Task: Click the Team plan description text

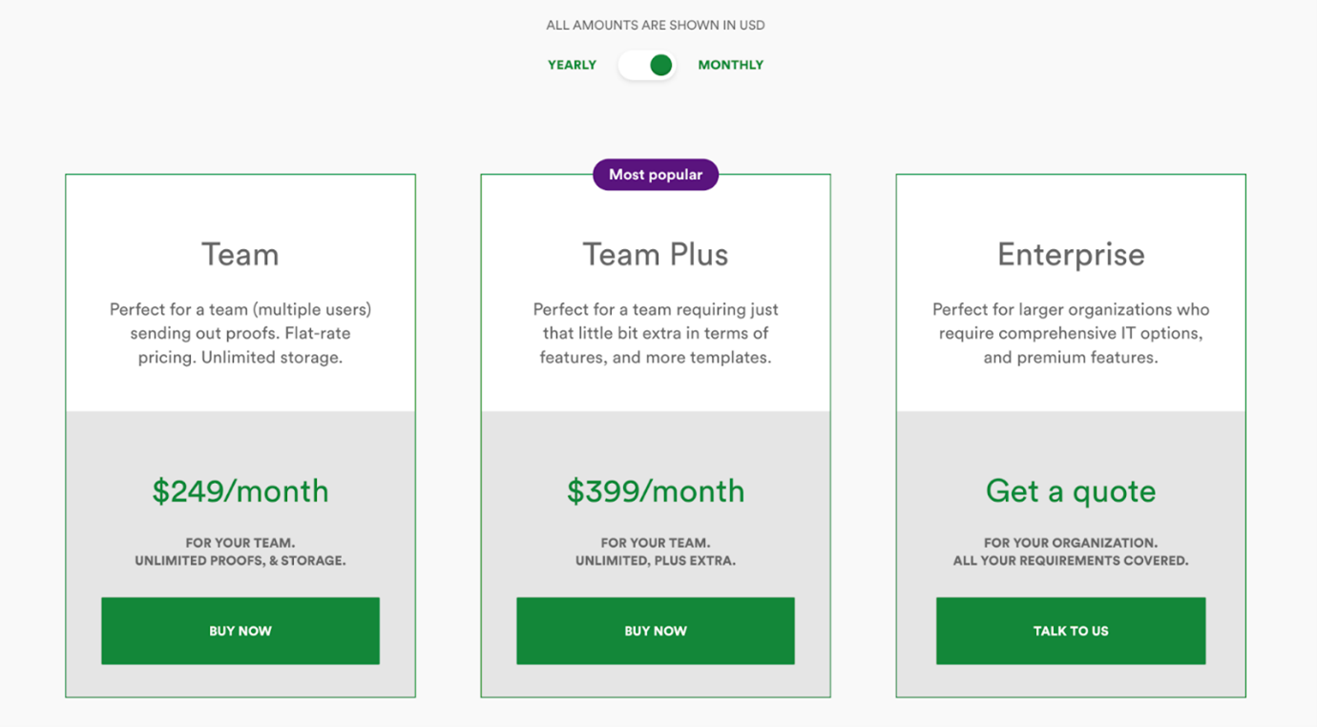Action: pyautogui.click(x=240, y=333)
